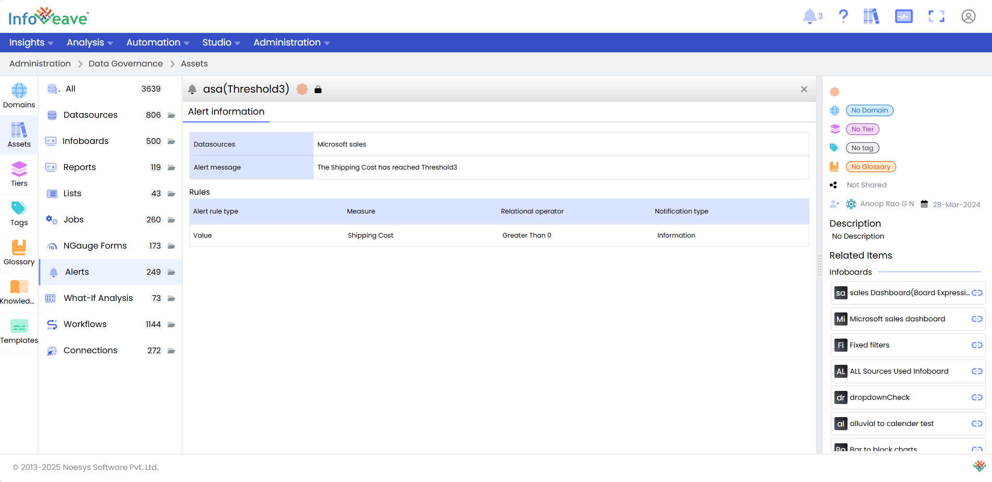Click the orange badge beside asa(Threshold3) title

302,89
